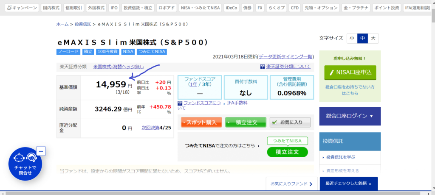The image size is (435, 195).
Task: Open the 先物・オプション menu
Action: [x=321, y=8]
